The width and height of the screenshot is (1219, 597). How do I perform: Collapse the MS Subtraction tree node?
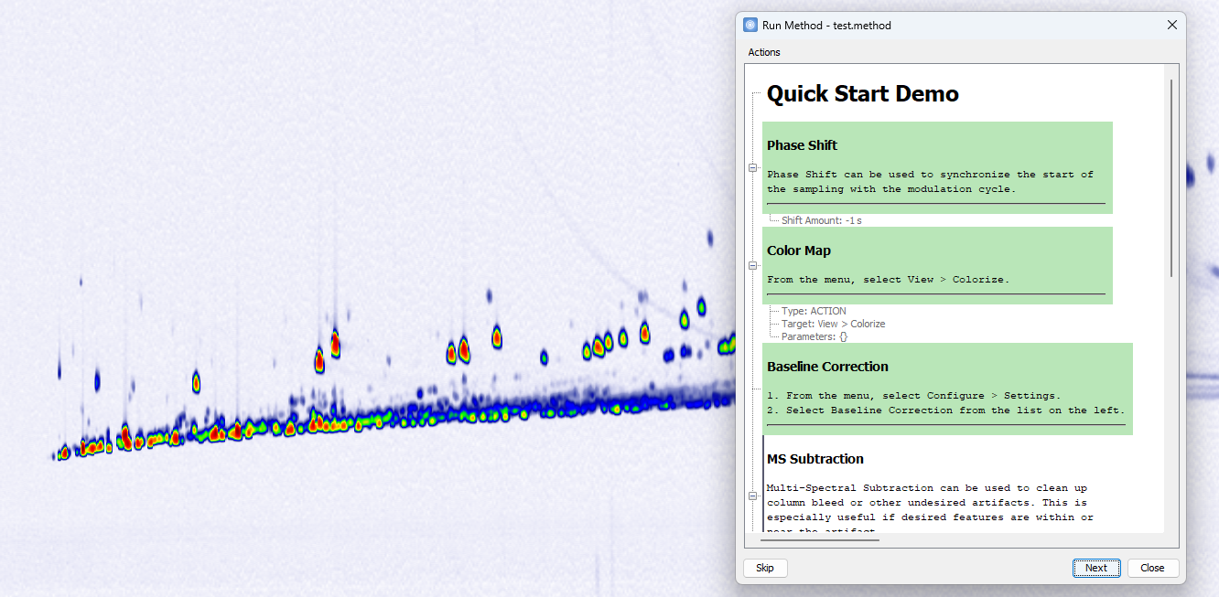[752, 495]
